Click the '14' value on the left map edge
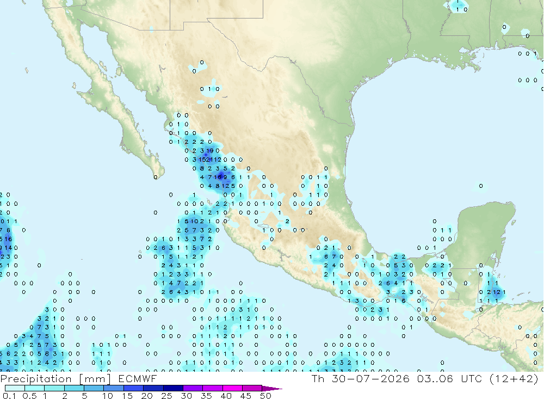Screen dimensions: 544x399 [x=8, y=248]
